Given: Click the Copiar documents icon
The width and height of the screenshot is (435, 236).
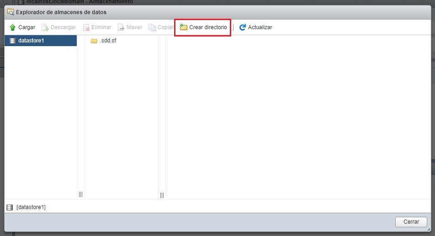Looking at the screenshot, I should (x=152, y=27).
